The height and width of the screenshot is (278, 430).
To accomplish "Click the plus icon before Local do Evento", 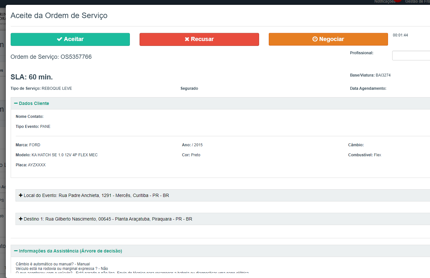I will coord(21,195).
